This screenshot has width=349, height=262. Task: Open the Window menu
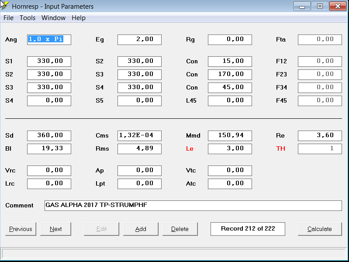point(53,18)
